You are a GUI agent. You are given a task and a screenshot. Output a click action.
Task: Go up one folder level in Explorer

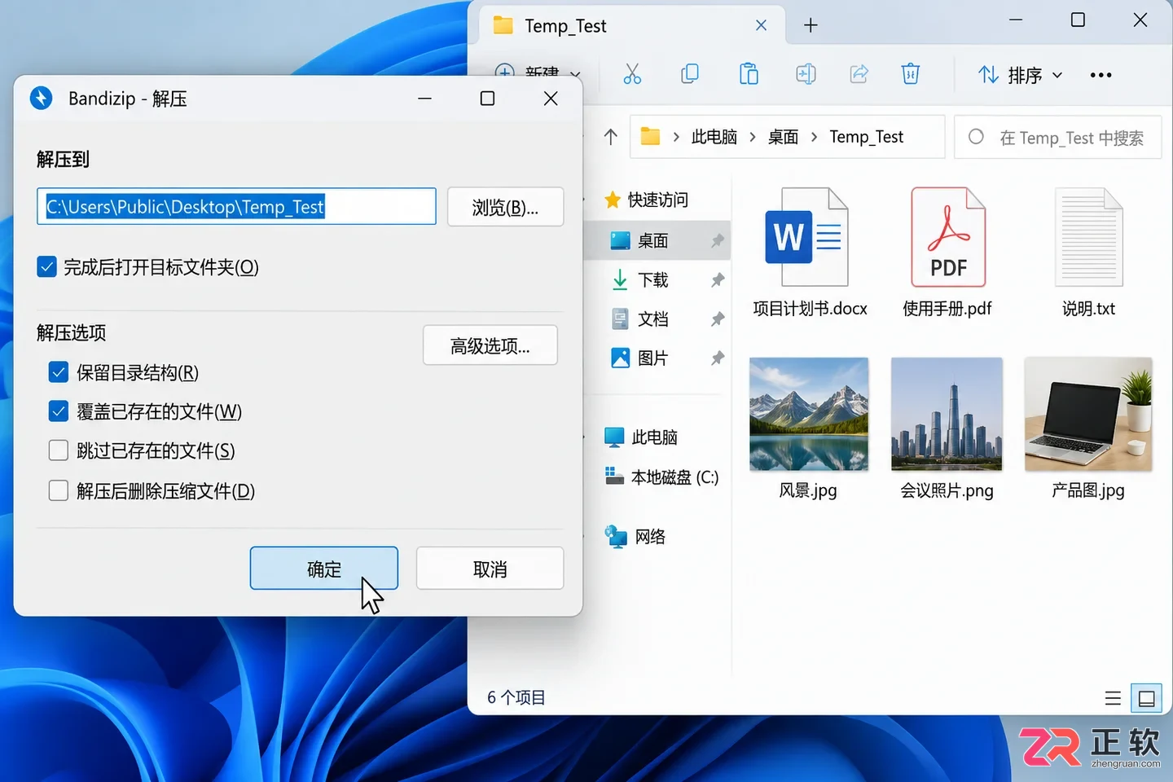tap(611, 137)
